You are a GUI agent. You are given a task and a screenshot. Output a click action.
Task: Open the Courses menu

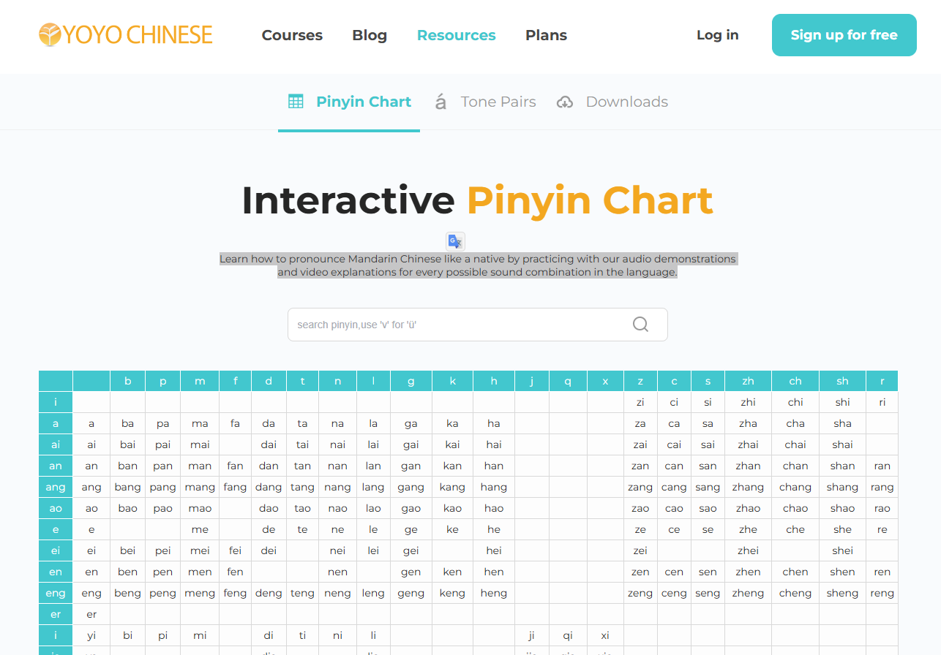292,35
